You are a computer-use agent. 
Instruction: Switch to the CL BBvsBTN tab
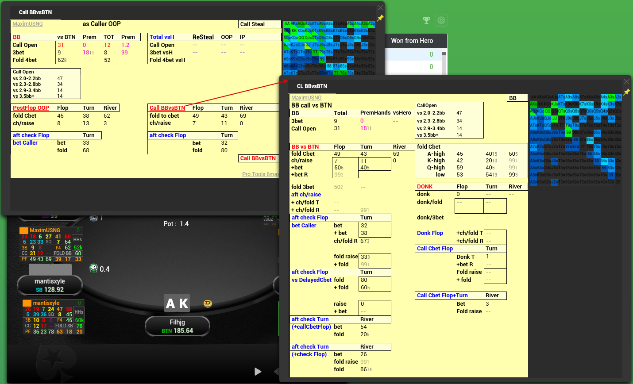click(313, 86)
